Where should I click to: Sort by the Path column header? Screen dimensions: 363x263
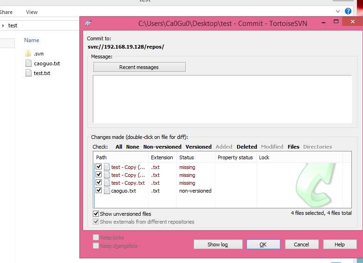pos(121,157)
